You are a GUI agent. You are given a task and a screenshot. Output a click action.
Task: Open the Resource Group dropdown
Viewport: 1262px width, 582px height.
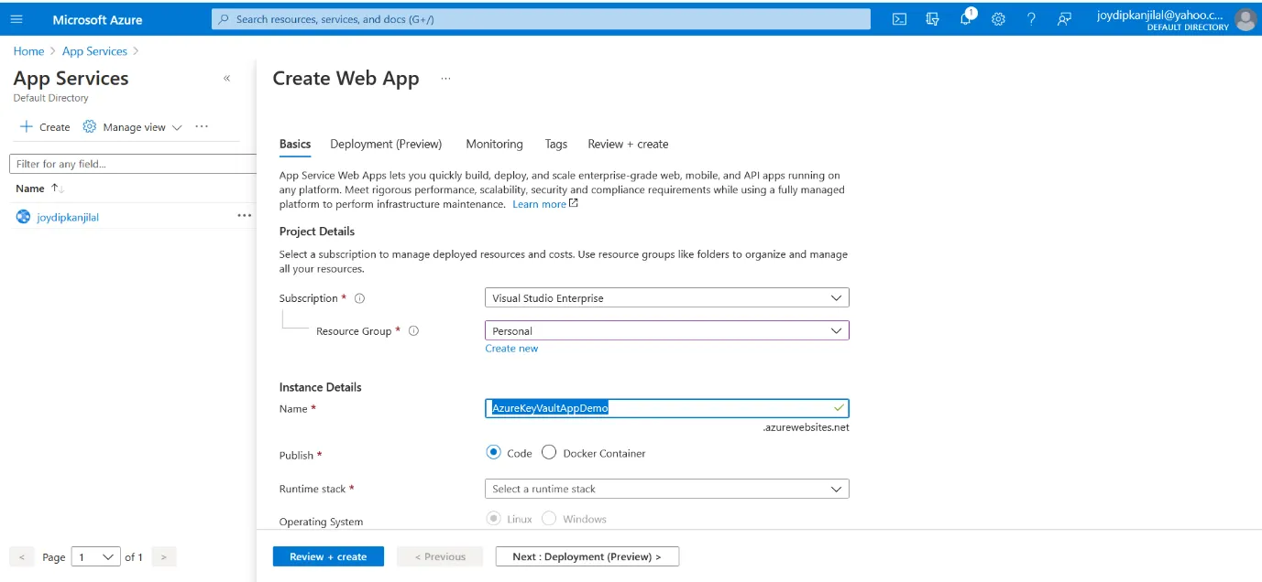(x=666, y=330)
